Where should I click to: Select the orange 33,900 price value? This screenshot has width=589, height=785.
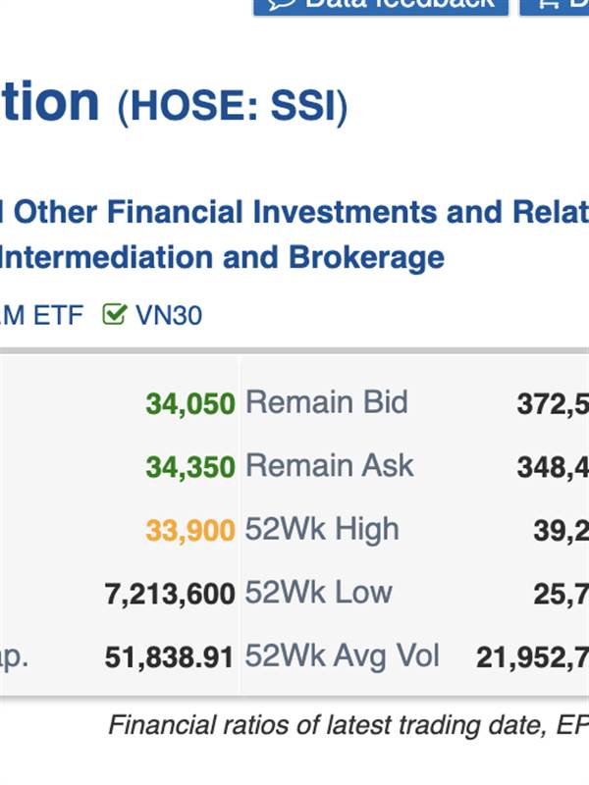point(190,531)
